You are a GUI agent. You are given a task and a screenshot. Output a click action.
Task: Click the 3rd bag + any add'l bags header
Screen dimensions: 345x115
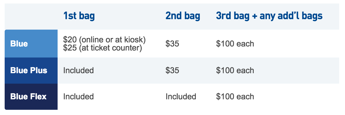point(269,16)
